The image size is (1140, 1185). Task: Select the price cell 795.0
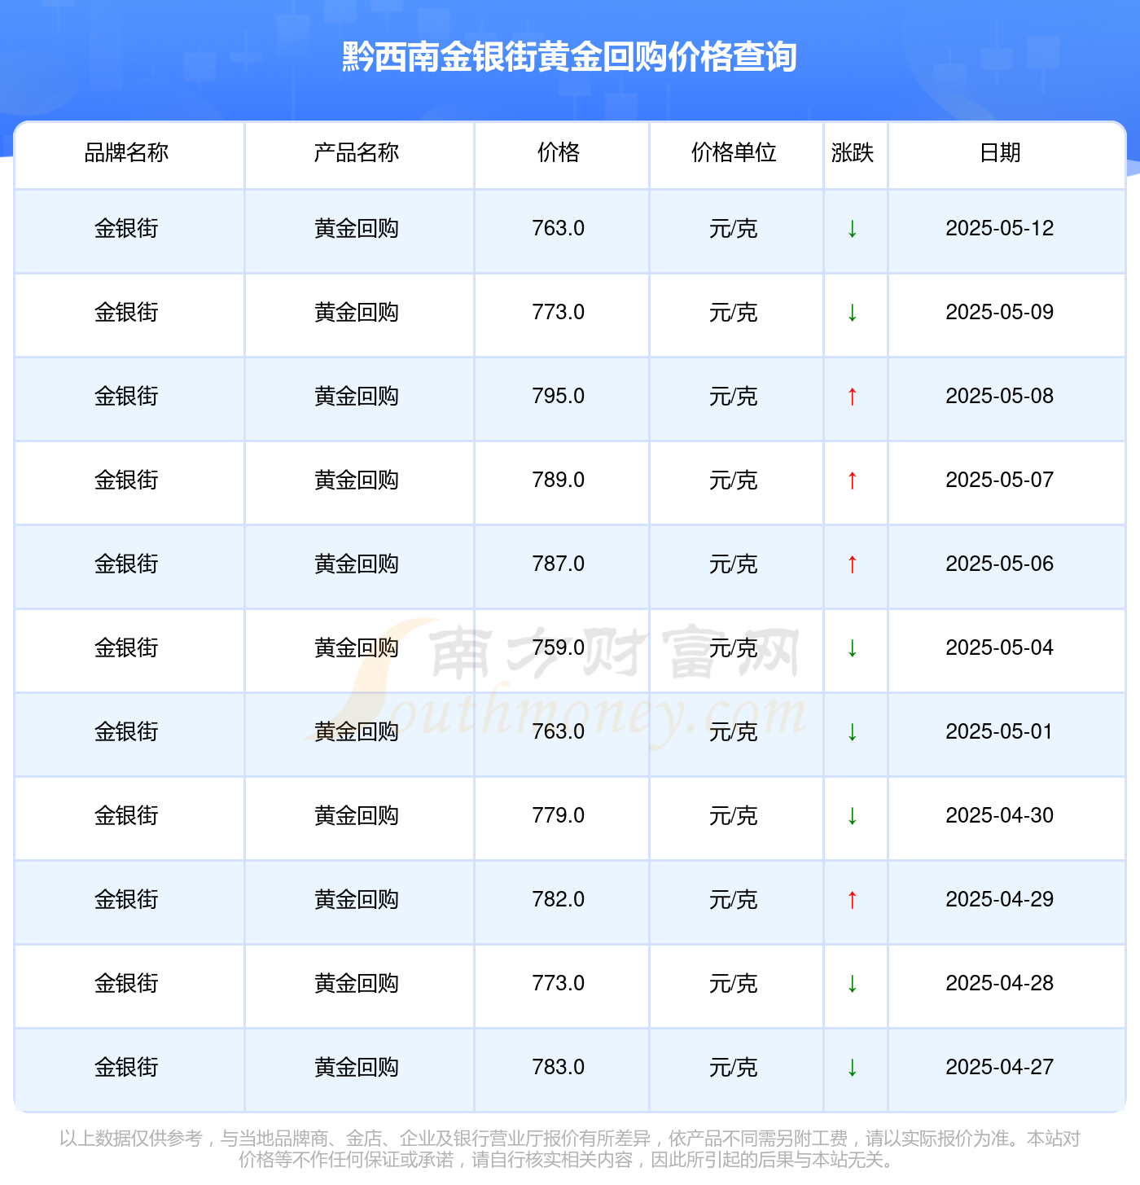pos(559,397)
